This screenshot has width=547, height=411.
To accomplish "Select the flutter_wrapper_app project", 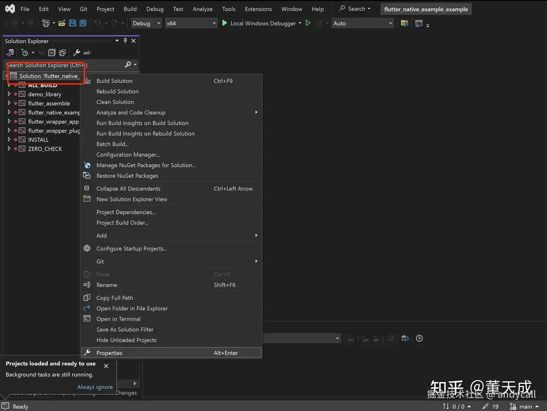I will point(53,122).
